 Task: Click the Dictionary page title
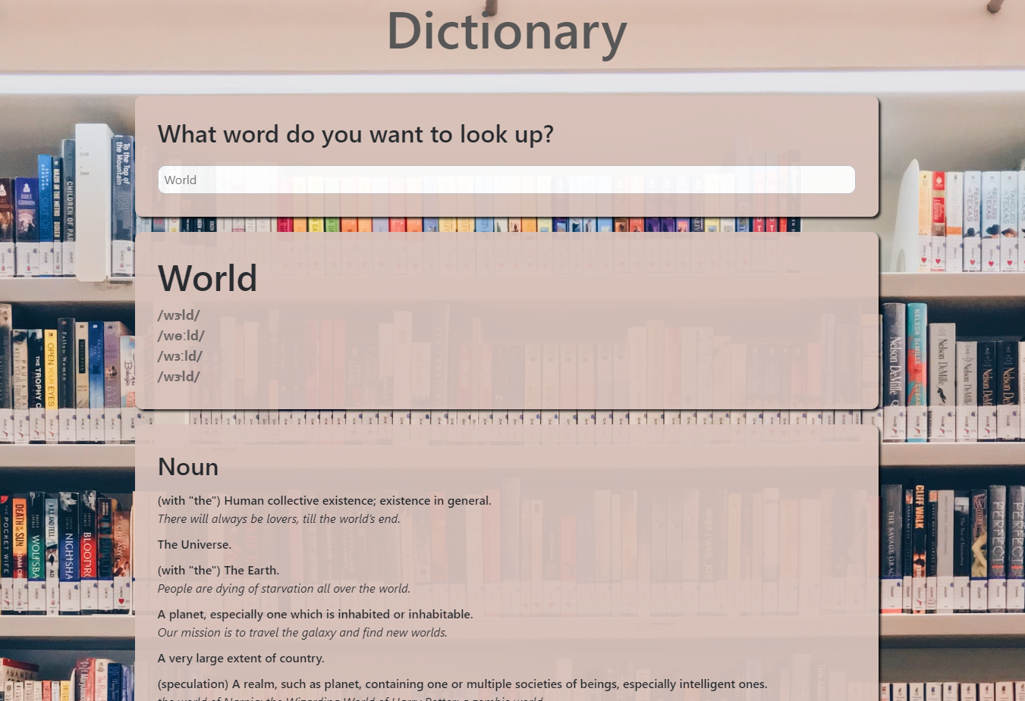tap(507, 32)
